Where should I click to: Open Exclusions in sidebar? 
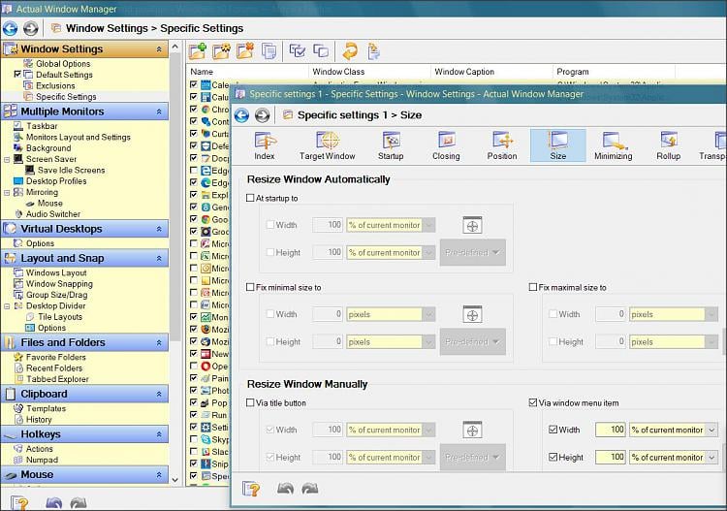(x=55, y=85)
